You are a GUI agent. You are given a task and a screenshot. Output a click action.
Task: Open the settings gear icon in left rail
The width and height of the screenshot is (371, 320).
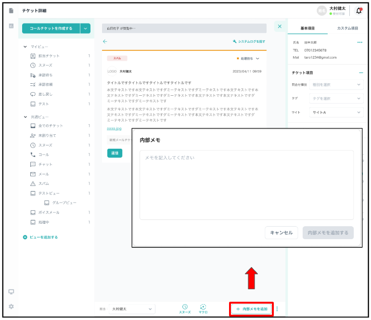pos(11,306)
